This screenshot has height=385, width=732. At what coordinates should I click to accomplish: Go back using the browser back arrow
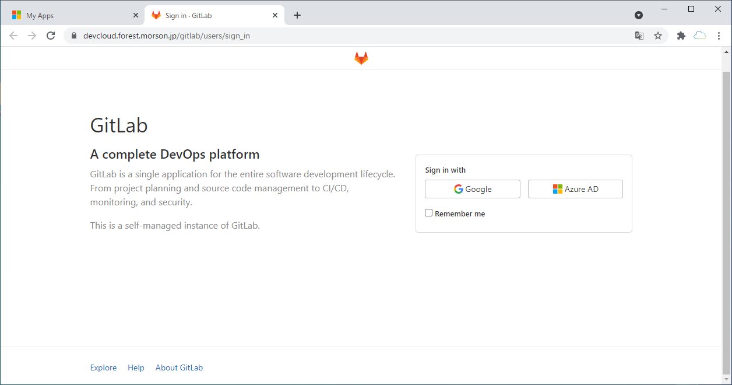coord(13,36)
